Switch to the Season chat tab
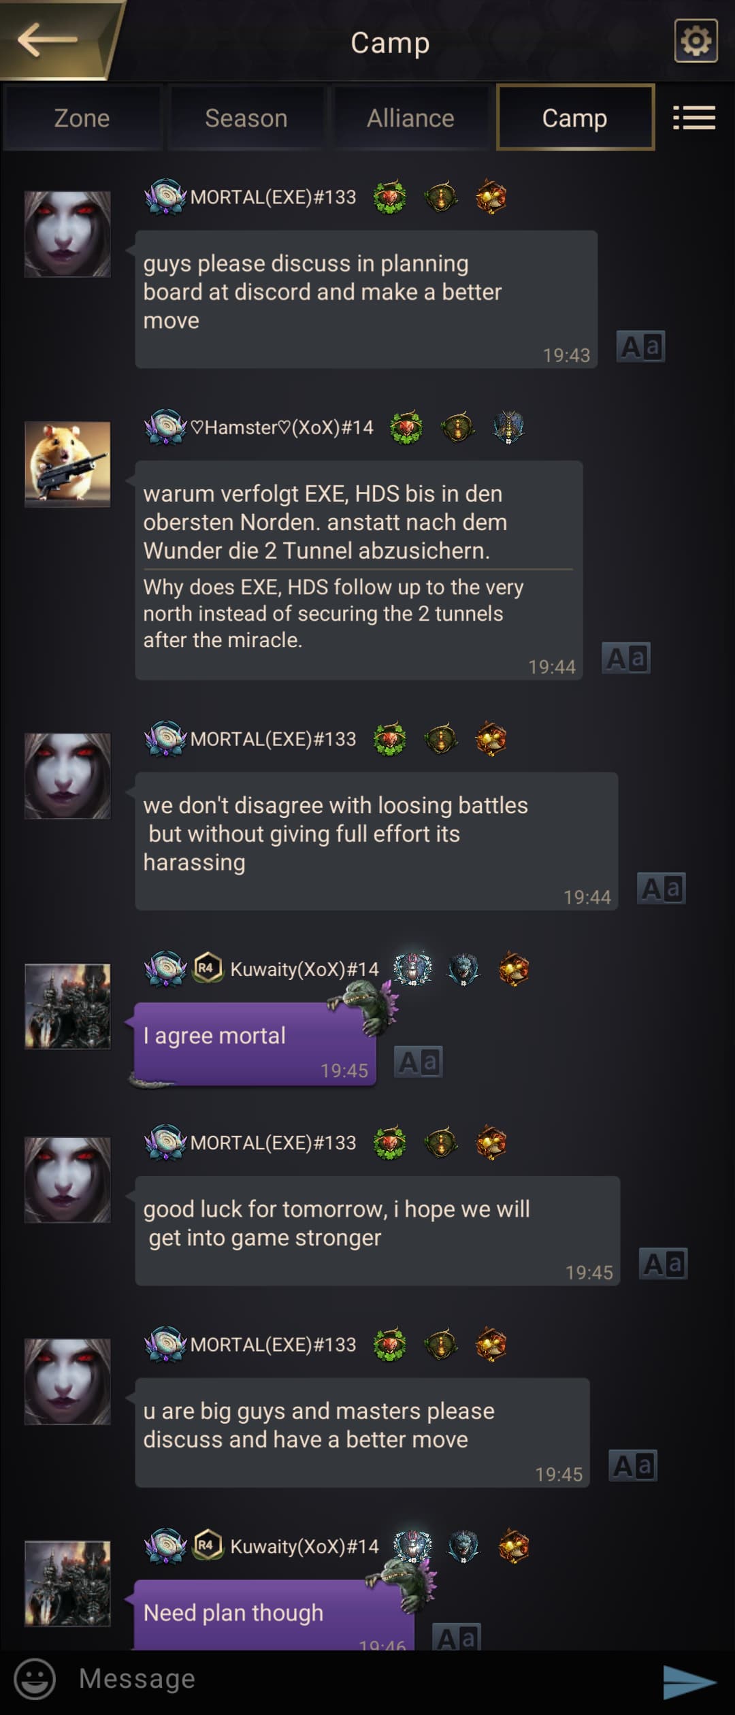The image size is (735, 1715). [x=246, y=118]
